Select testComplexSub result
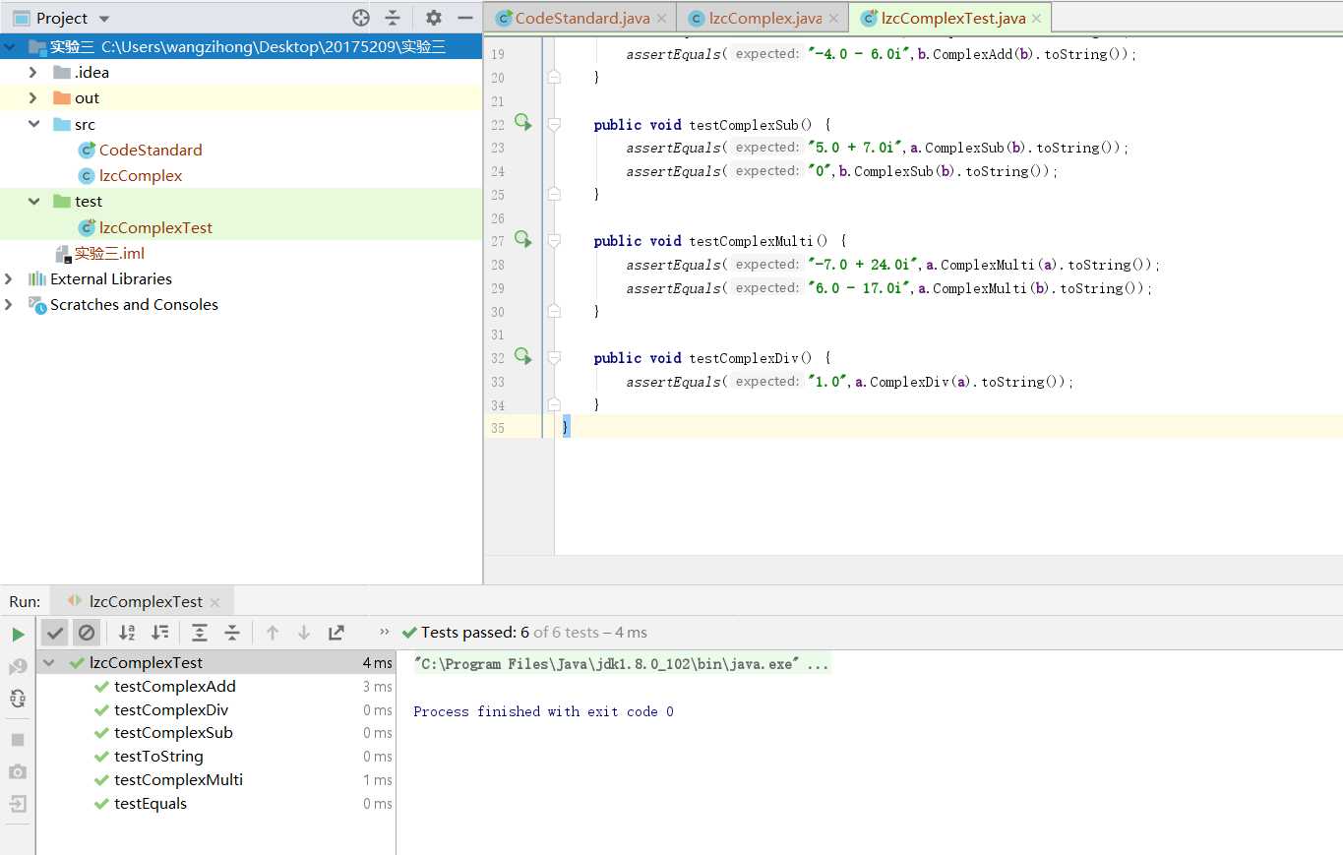Image resolution: width=1343 pixels, height=855 pixels. 173,732
